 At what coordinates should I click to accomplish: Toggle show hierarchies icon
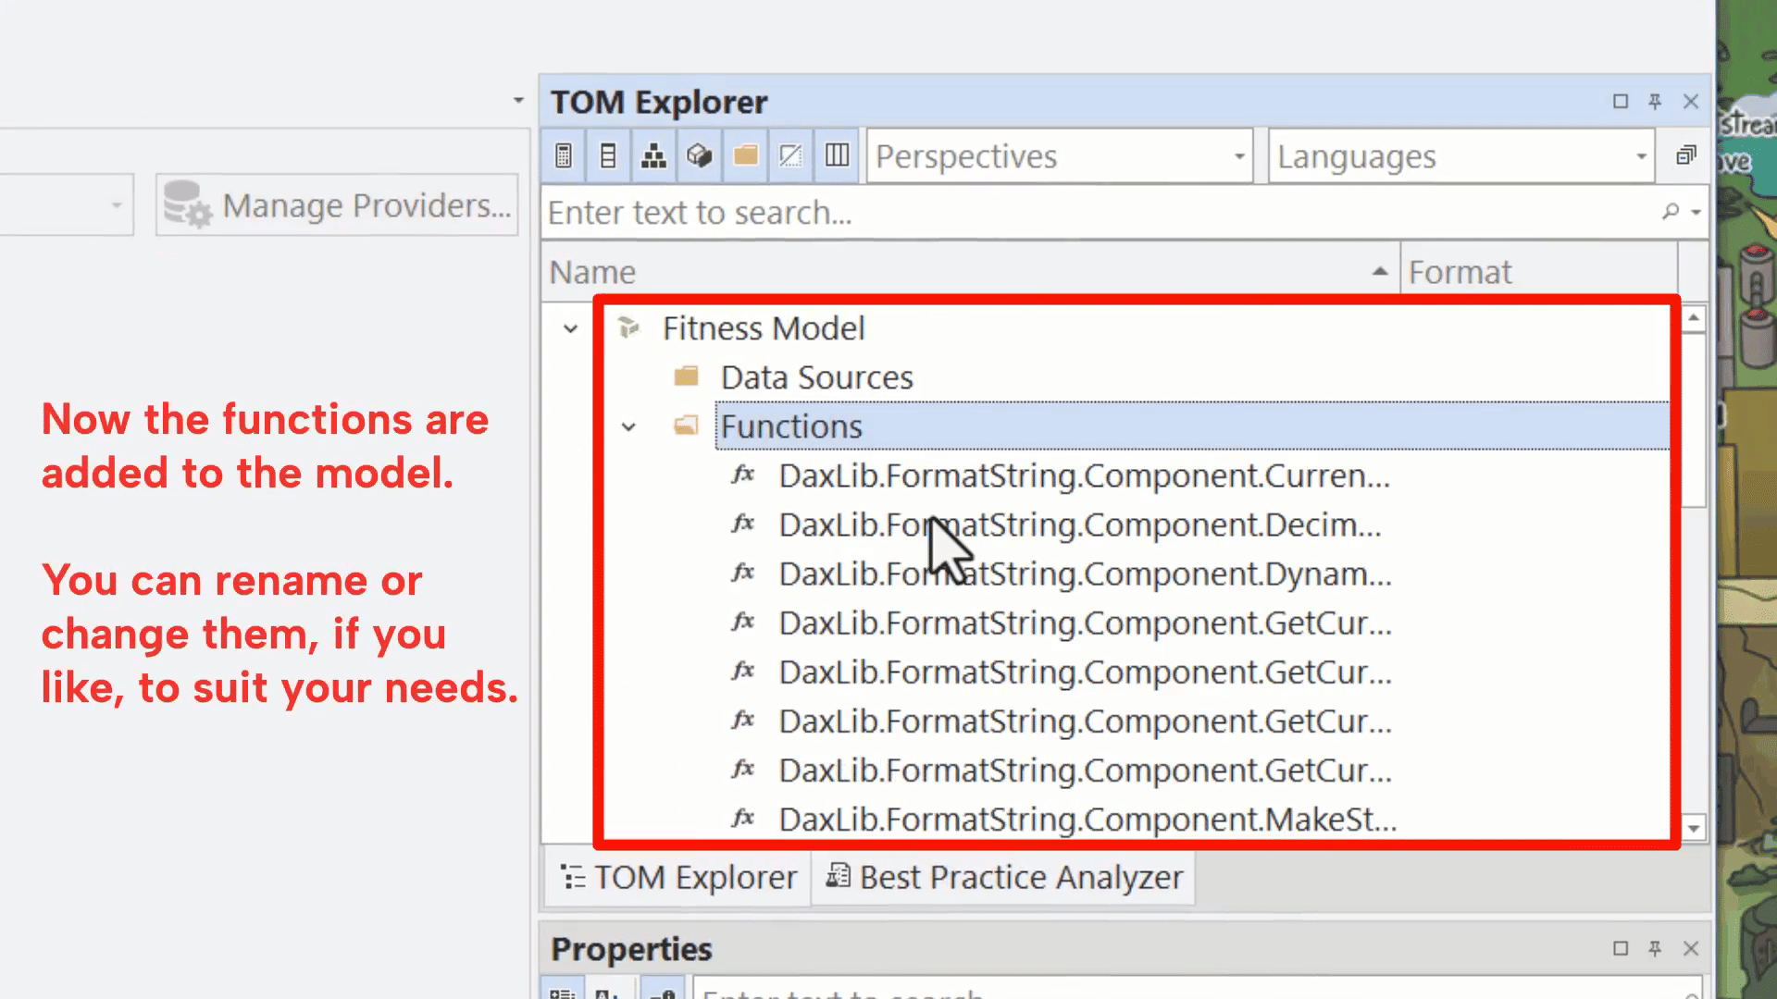tap(653, 155)
